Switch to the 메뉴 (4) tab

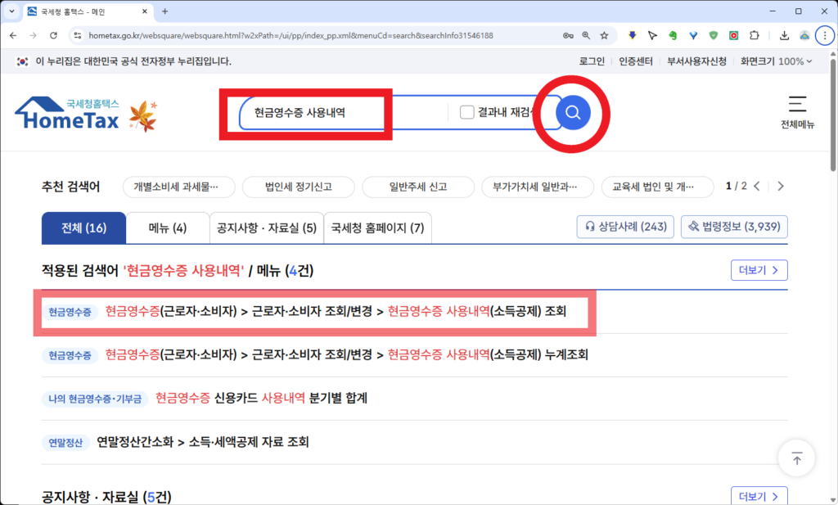click(168, 228)
